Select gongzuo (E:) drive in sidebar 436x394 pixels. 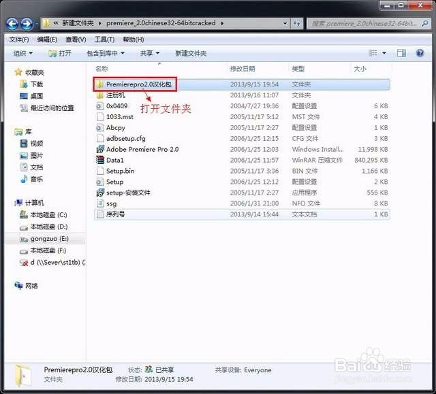(50, 239)
